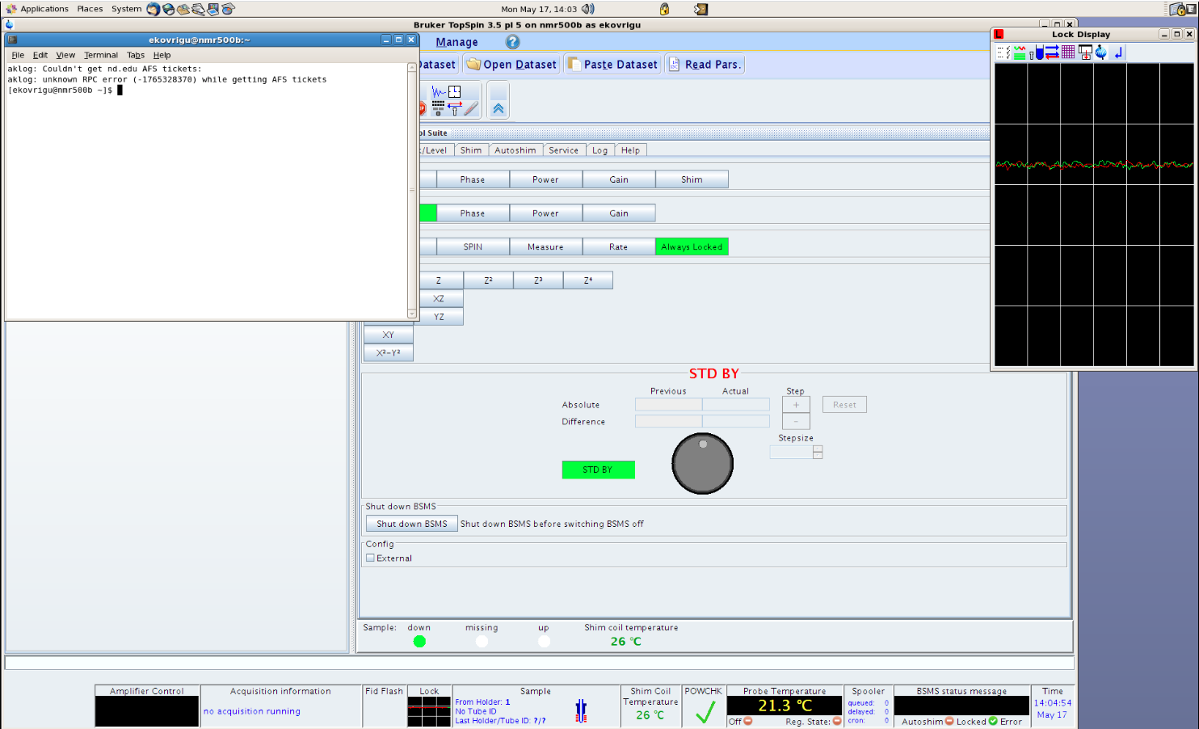Click the lock signal colors icon
Screen dimensions: 1199x729
(1020, 53)
